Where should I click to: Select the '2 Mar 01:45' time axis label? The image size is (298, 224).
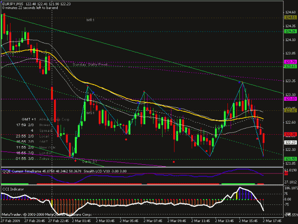tap(82, 221)
